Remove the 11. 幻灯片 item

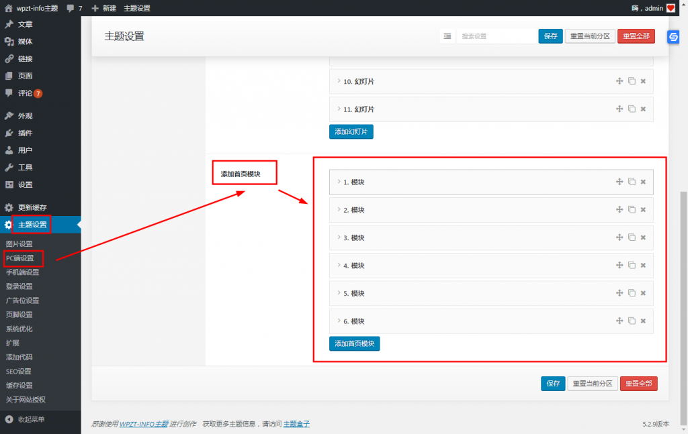[x=643, y=109]
